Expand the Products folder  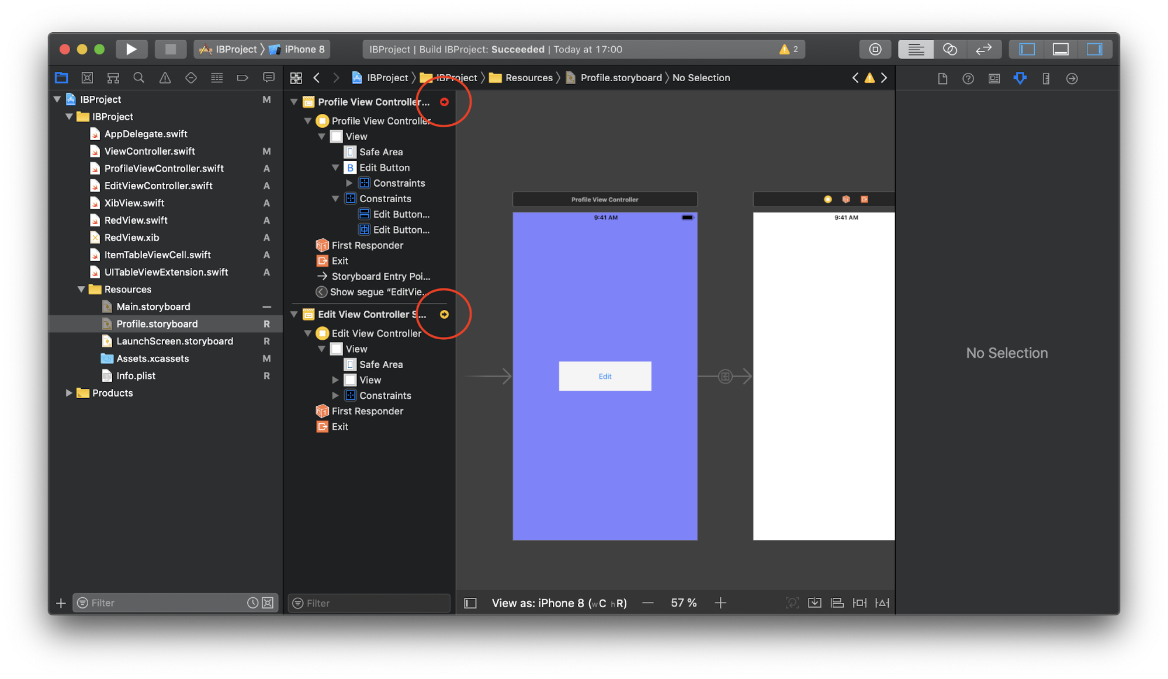click(x=69, y=393)
